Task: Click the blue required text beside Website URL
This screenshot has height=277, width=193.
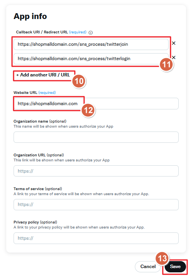Action: 47,93
